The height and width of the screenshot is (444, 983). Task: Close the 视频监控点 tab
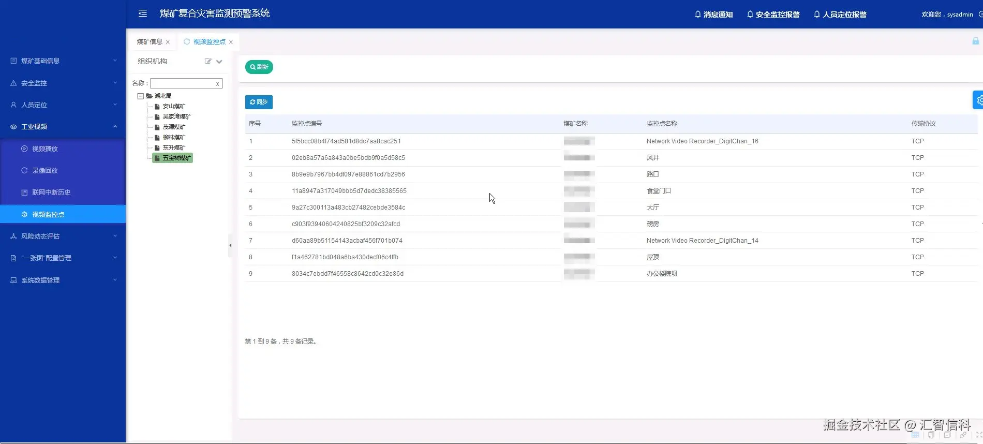231,42
